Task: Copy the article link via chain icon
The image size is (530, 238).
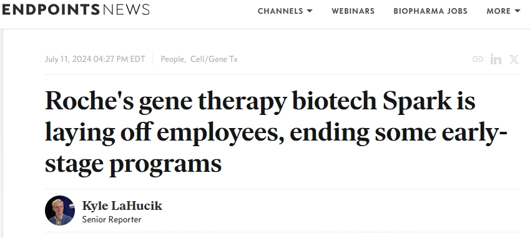Action: click(478, 59)
